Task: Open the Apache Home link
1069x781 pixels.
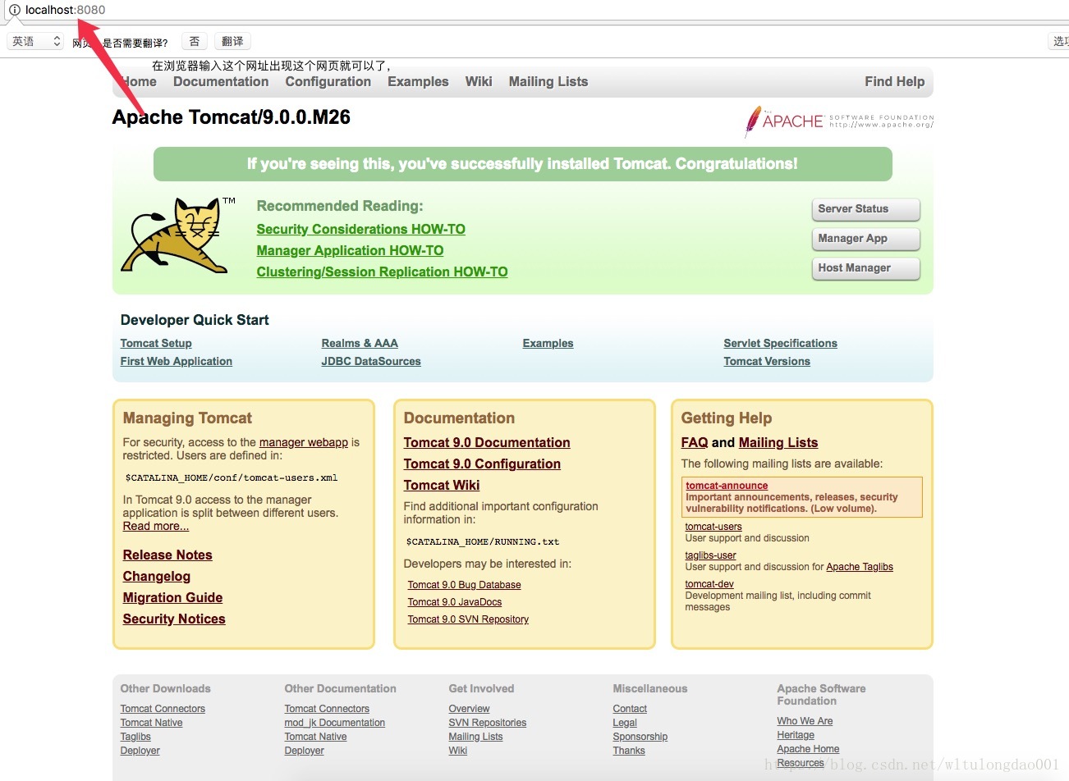Action: coord(808,749)
